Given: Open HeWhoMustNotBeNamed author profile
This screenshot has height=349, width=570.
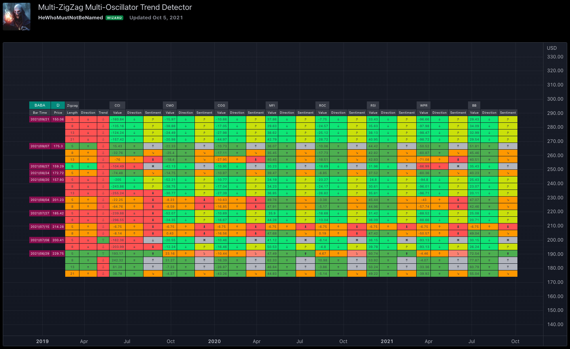Looking at the screenshot, I should pyautogui.click(x=70, y=18).
